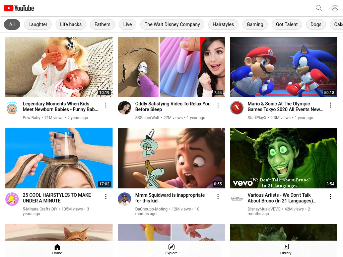
Task: Open title Legendary Moments When Kids Meet Newborn Babies
Action: point(60,106)
